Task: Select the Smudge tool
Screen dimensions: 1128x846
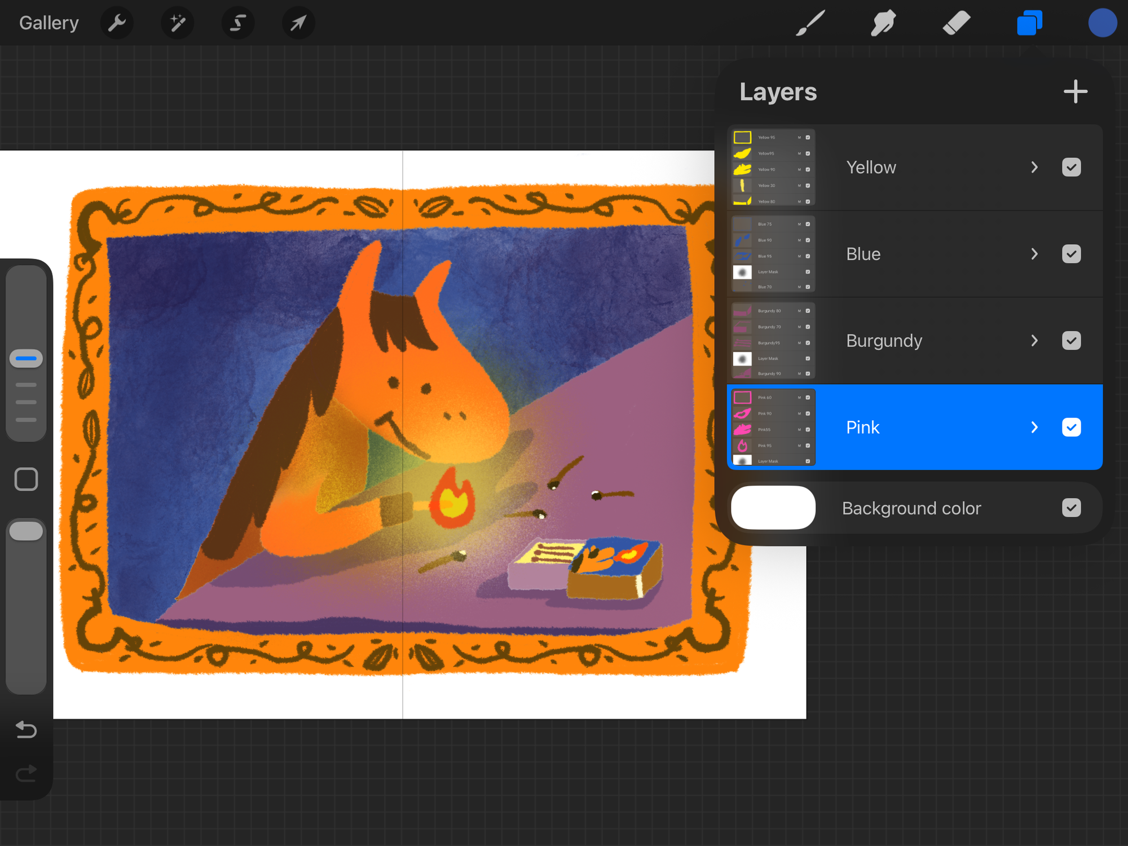Action: (883, 23)
